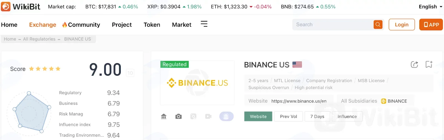The image size is (444, 140).
Task: Click the orange APP button
Action: tap(431, 25)
